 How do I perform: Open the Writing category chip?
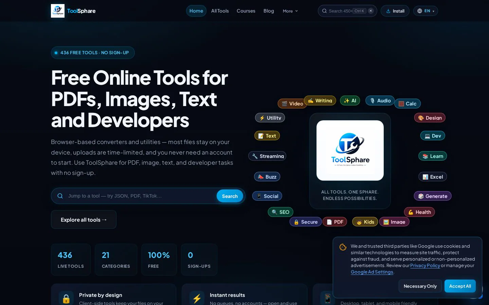[320, 101]
